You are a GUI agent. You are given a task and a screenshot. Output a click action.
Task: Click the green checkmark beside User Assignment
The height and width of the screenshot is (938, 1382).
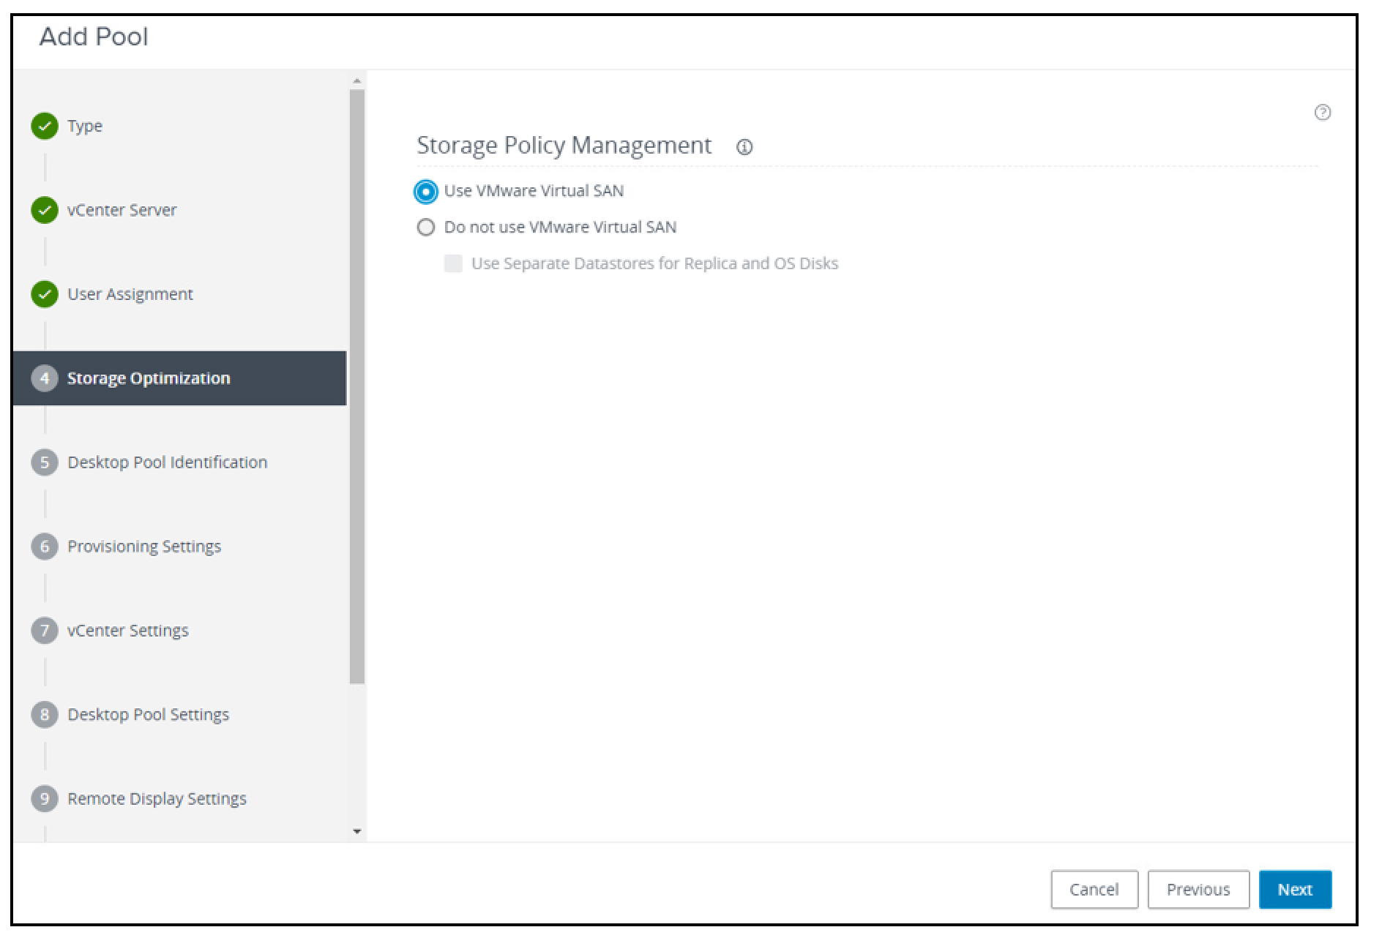[x=45, y=294]
